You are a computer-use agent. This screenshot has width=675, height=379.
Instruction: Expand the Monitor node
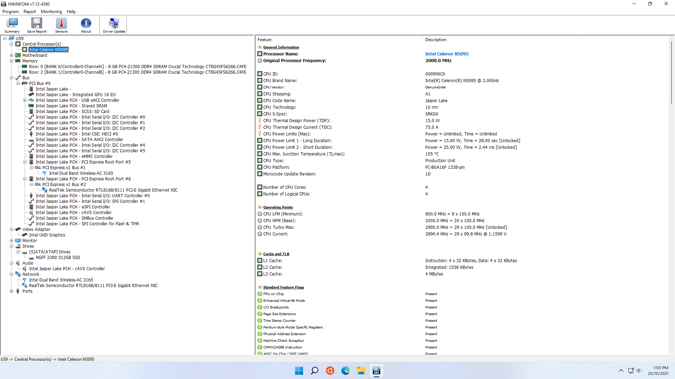(x=11, y=241)
